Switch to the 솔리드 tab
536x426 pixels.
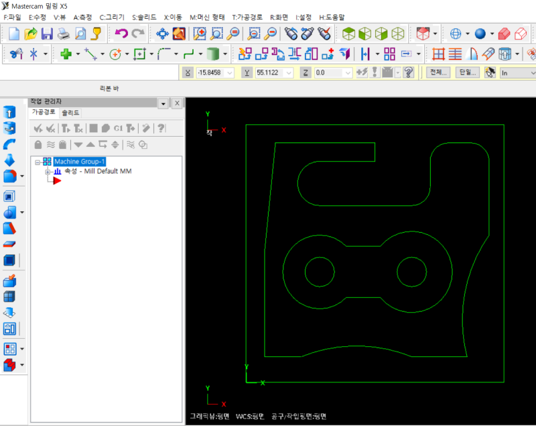click(x=70, y=113)
